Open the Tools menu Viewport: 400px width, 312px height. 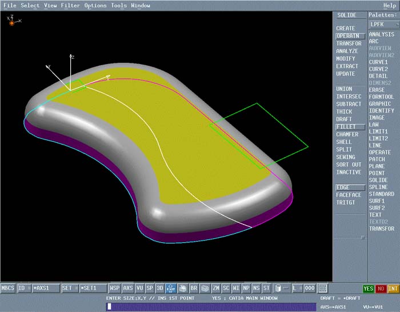(119, 6)
